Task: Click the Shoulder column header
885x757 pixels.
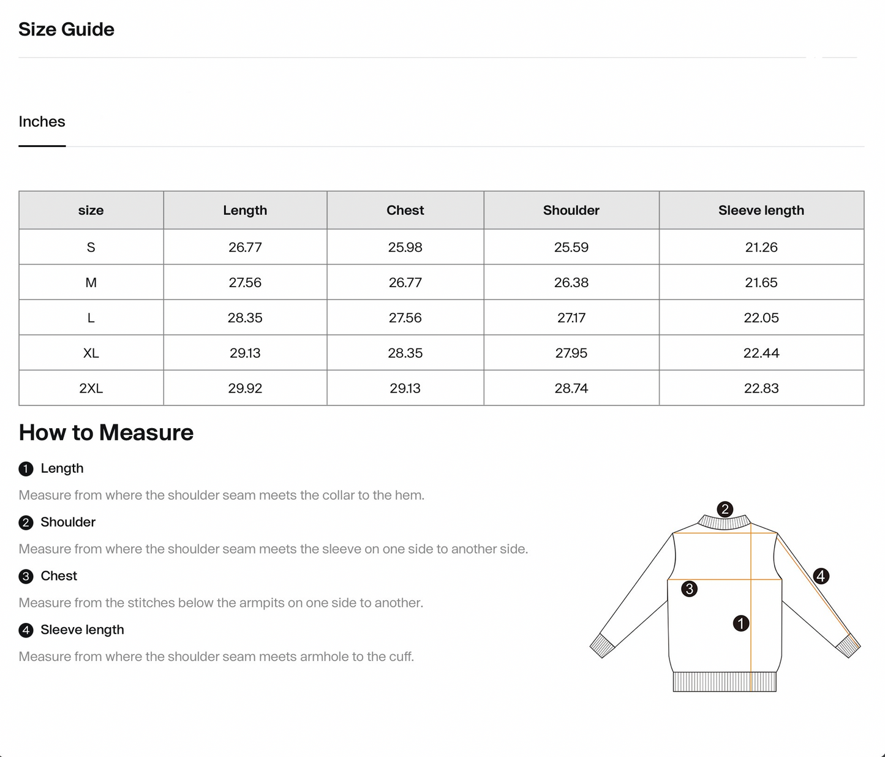Action: (x=571, y=210)
